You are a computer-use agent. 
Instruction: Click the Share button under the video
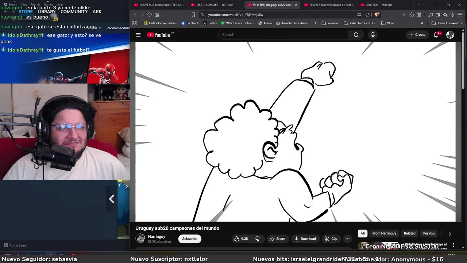coord(277,239)
